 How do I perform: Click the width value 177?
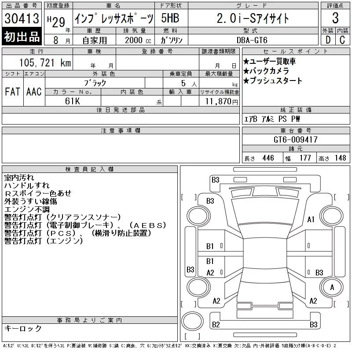tap(305, 158)
